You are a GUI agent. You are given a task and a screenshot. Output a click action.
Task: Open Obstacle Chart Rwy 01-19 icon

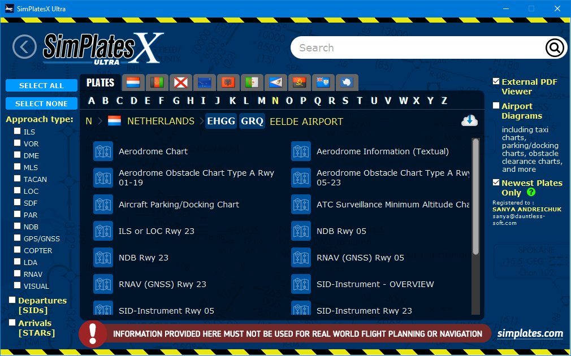103,177
